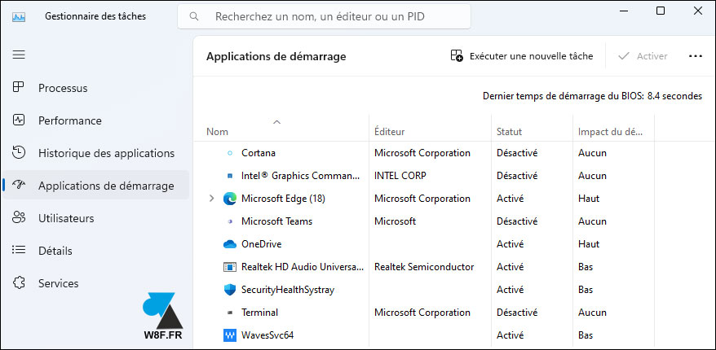Sort by the Nom column header

point(281,132)
